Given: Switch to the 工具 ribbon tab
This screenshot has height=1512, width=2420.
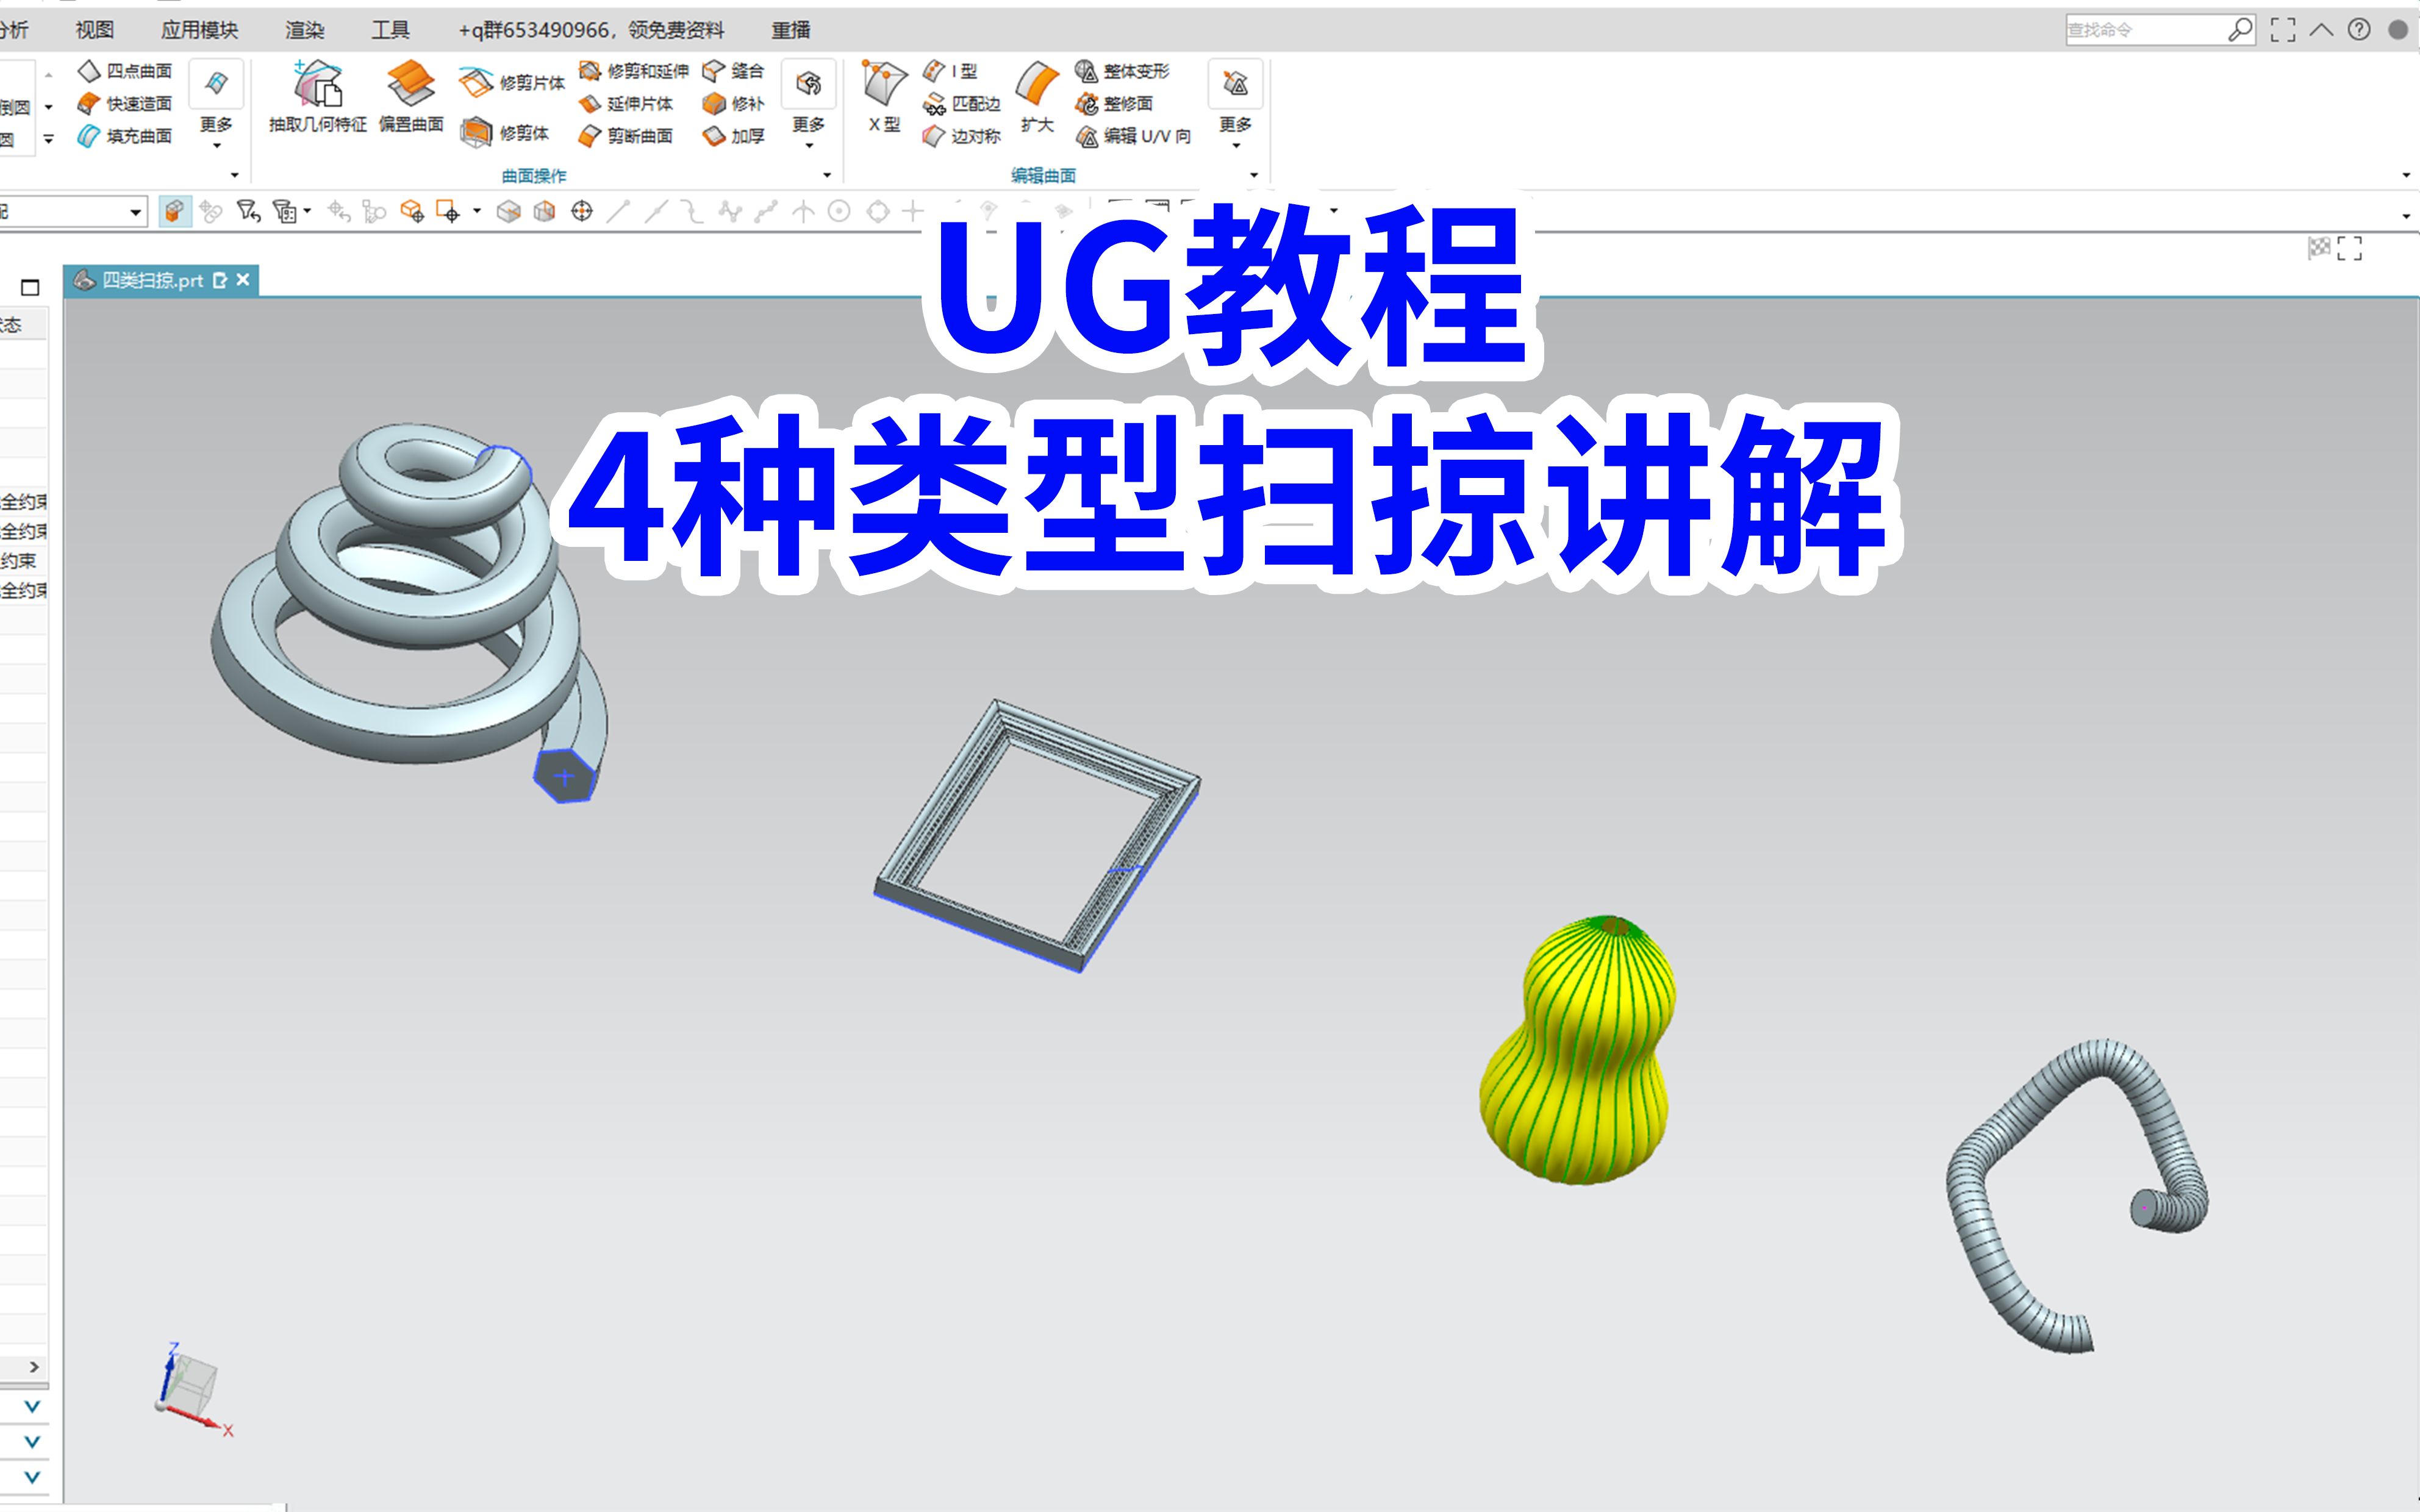Looking at the screenshot, I should [x=391, y=30].
